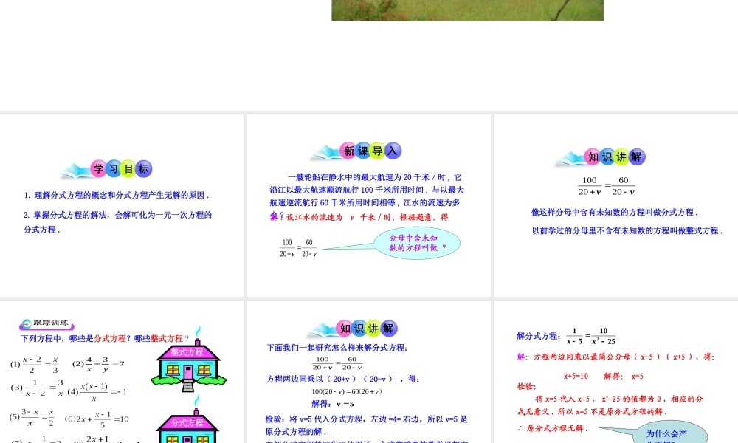Click the blue book icon beside 学习目标
Viewport: 738px width, 443px height.
pos(75,168)
